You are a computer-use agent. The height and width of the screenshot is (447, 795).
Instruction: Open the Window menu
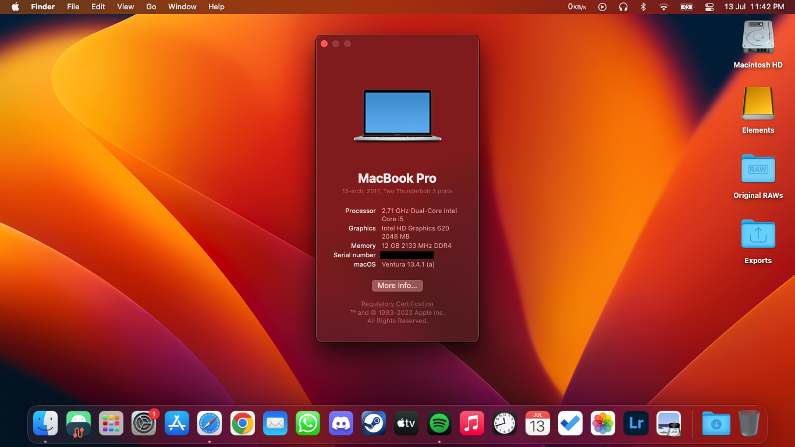182,6
